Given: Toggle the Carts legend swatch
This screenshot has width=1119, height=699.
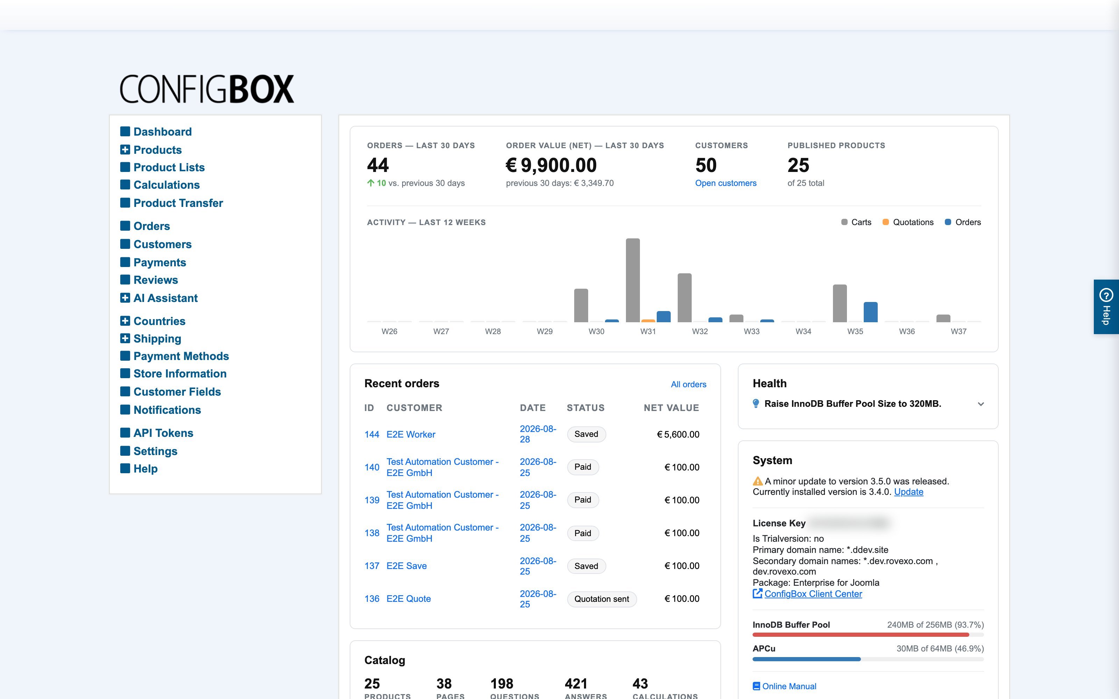Looking at the screenshot, I should (844, 222).
